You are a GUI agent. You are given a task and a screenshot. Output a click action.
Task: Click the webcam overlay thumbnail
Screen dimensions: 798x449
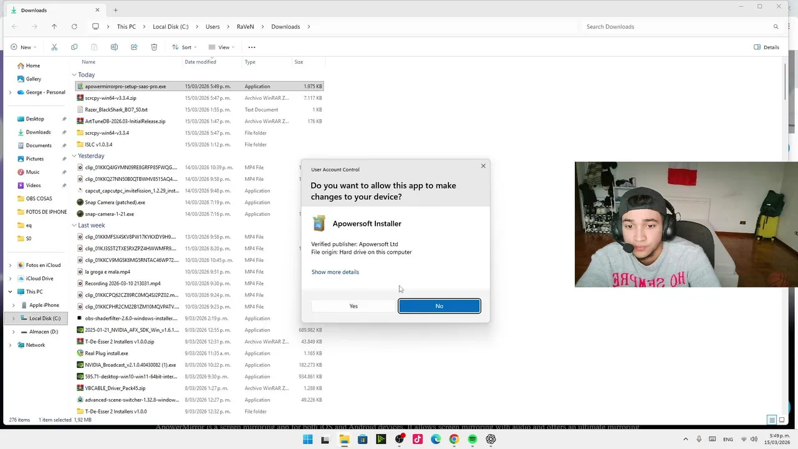click(x=686, y=224)
